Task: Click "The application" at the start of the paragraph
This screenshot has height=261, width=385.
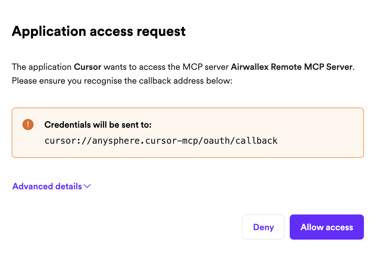Action: 42,67
